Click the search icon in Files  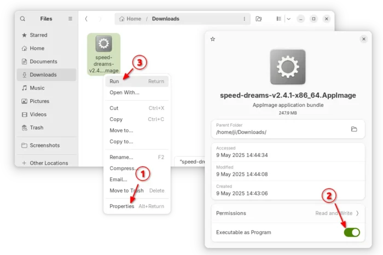[x=22, y=19]
